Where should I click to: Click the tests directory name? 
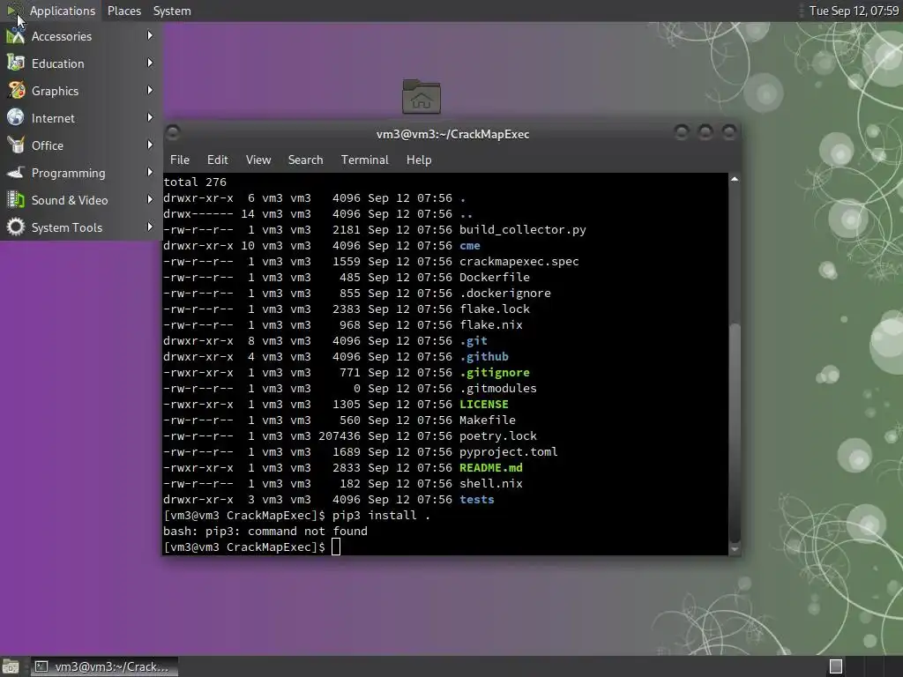pos(476,500)
